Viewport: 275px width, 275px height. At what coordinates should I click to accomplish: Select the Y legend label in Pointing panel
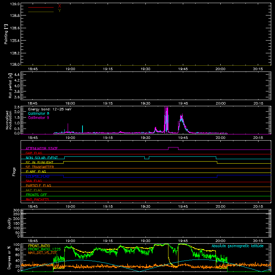[x=59, y=11]
